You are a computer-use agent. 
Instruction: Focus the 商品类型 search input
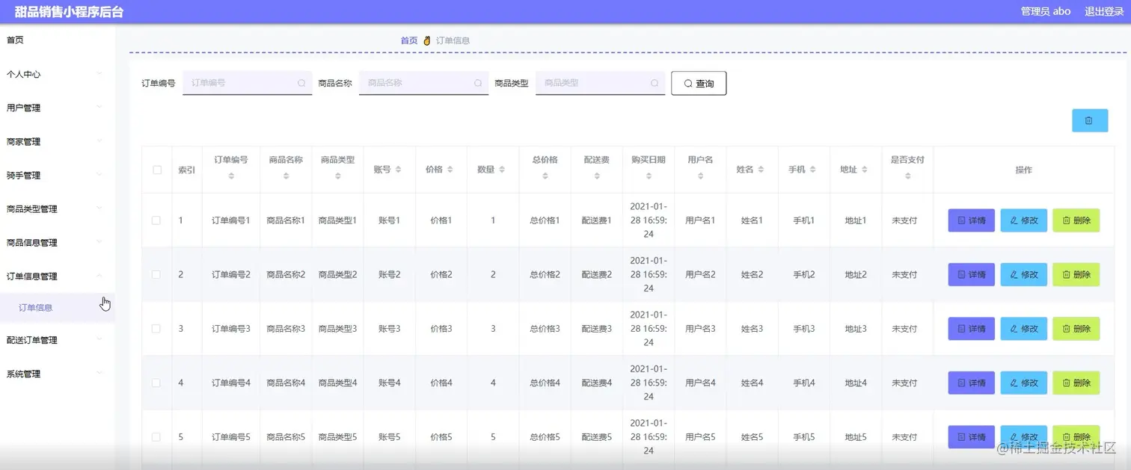pyautogui.click(x=600, y=83)
